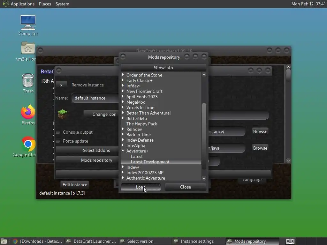The width and height of the screenshot is (327, 245).
Task: Expand the Early Classic+ entry
Action: coord(123,80)
